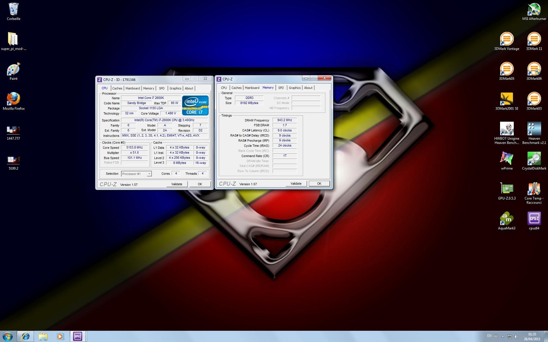Switch to CPU tab in right CPU-Z
Viewport: 548px width, 342px height.
224,88
